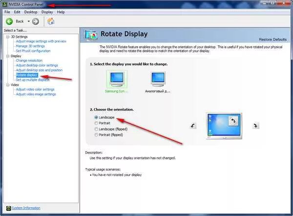The width and height of the screenshot is (293, 216).
Task: Open Set up multiple displays
Action: pyautogui.click(x=33, y=80)
